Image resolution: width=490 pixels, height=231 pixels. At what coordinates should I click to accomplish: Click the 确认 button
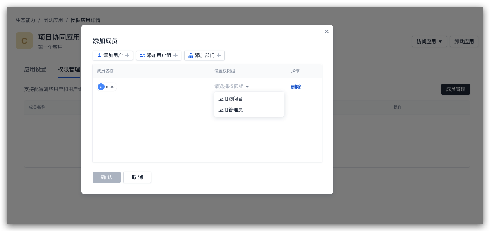pyautogui.click(x=107, y=177)
